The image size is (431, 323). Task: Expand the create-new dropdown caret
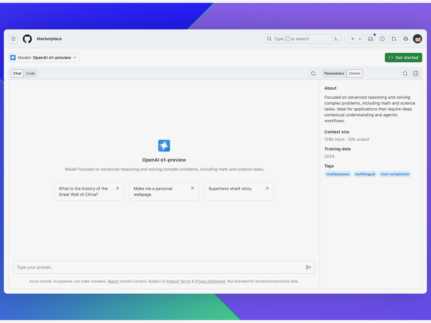pos(360,39)
